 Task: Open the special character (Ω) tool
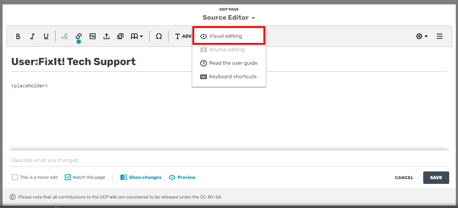coord(159,36)
